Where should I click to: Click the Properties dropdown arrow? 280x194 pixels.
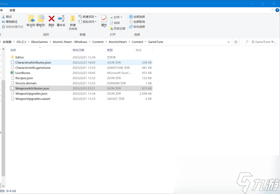104,27
